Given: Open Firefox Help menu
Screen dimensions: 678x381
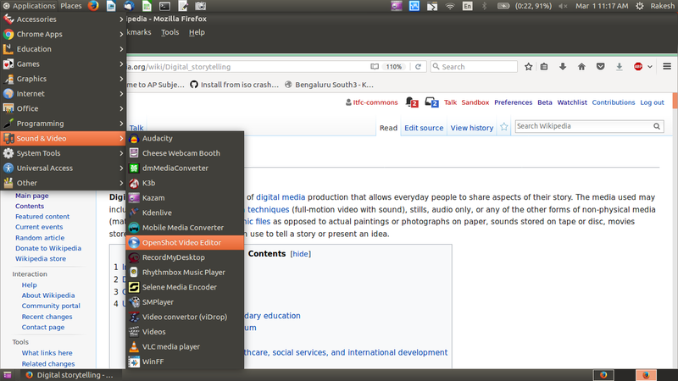Looking at the screenshot, I should coord(197,32).
